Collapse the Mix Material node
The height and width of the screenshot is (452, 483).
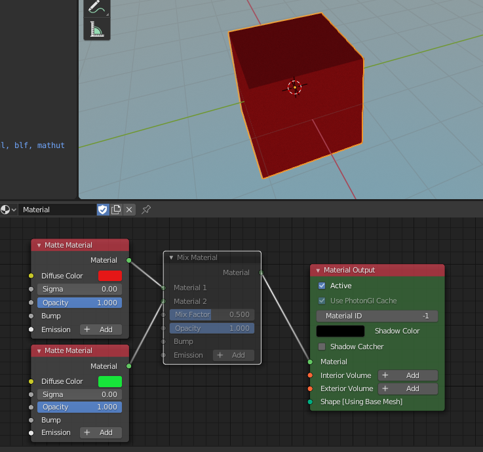pos(172,257)
